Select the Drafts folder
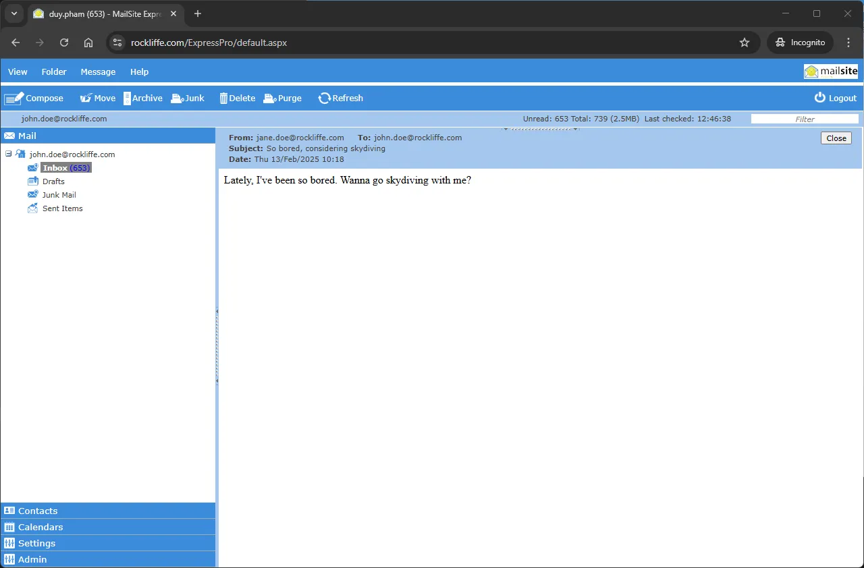The height and width of the screenshot is (568, 864). tap(52, 181)
